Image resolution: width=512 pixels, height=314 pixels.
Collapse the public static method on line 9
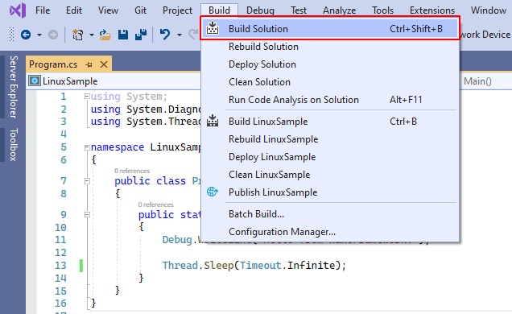click(87, 215)
